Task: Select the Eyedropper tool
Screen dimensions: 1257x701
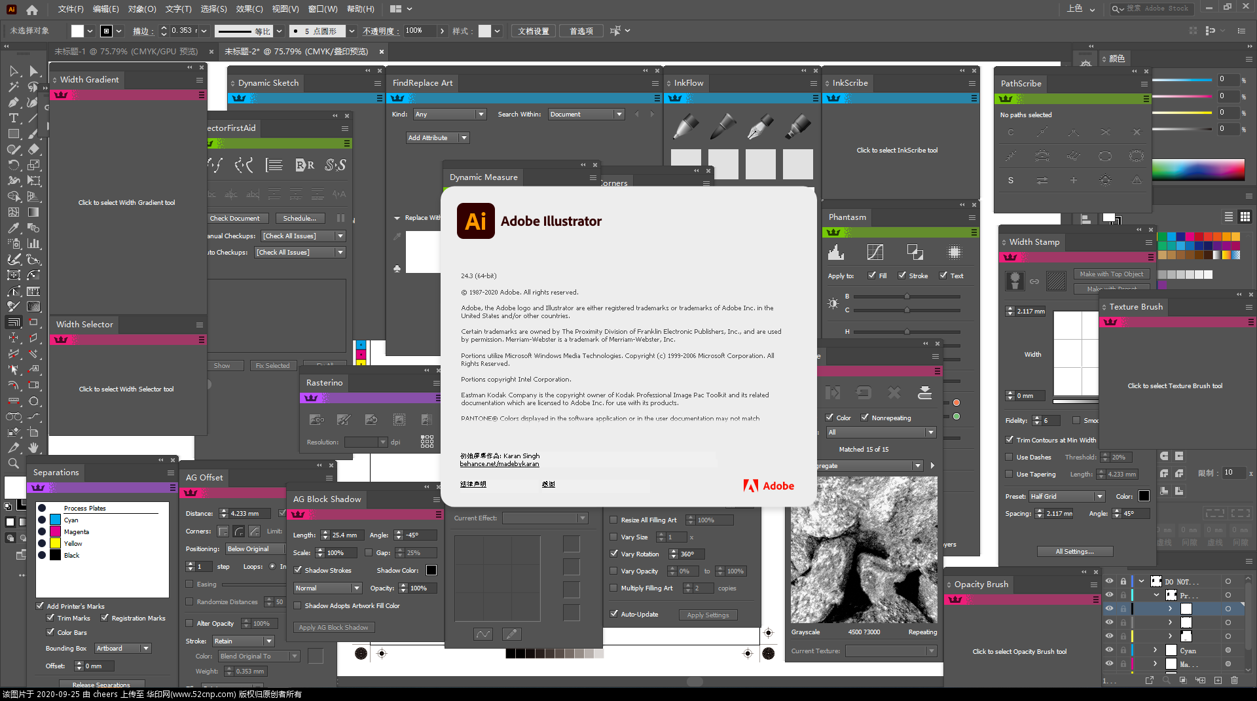Action: pos(14,228)
